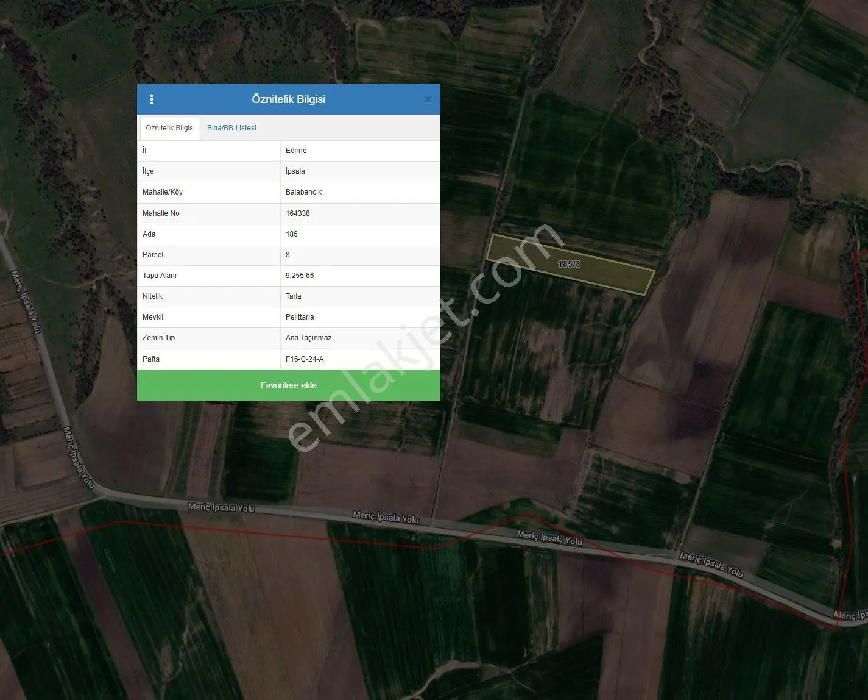Close the Öznitelik Bilgisi dialog

(x=428, y=100)
